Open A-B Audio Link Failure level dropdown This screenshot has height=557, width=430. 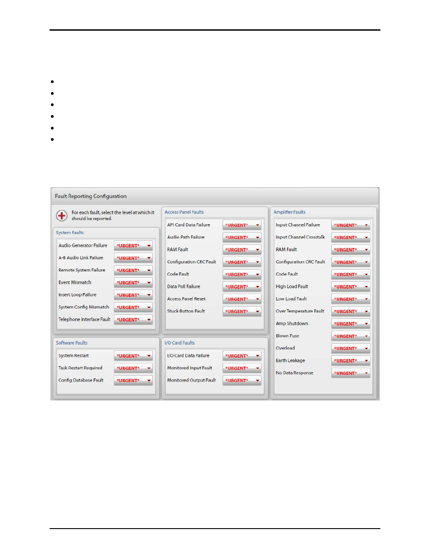point(133,258)
